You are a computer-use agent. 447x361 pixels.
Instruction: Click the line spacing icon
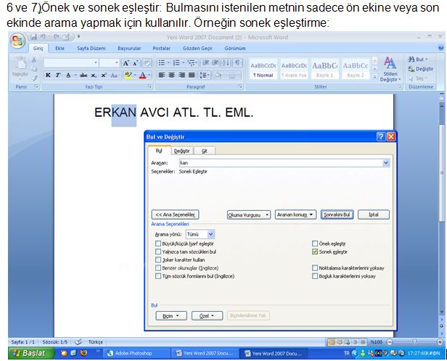tap(203, 75)
